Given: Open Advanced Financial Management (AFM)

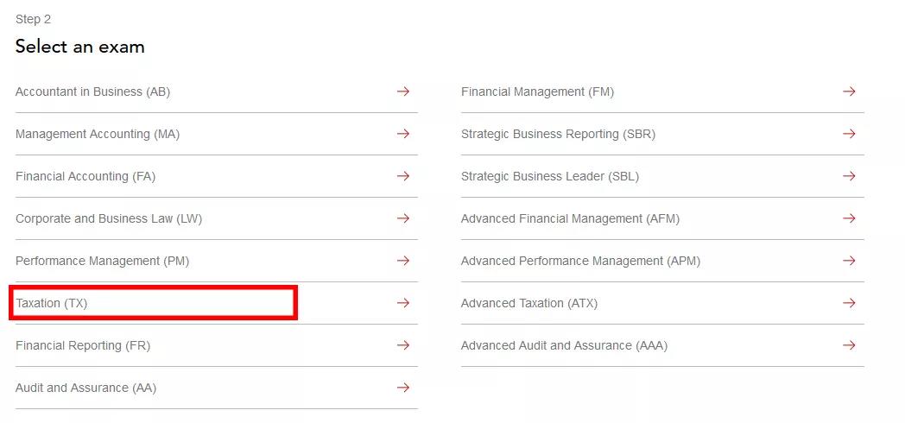Looking at the screenshot, I should [570, 218].
